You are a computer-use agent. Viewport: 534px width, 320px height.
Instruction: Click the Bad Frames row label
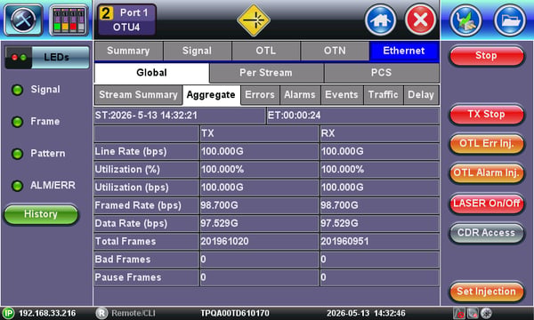123,260
